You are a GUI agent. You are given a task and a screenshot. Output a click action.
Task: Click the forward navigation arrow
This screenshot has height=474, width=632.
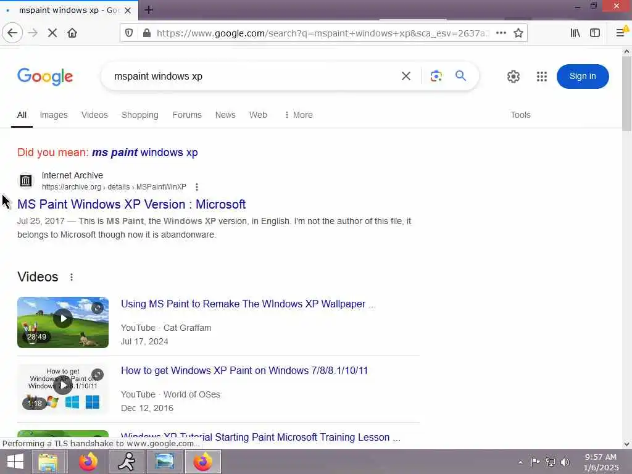[x=33, y=33]
